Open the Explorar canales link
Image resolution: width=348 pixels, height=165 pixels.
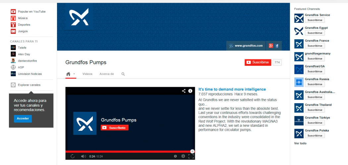pyautogui.click(x=29, y=85)
